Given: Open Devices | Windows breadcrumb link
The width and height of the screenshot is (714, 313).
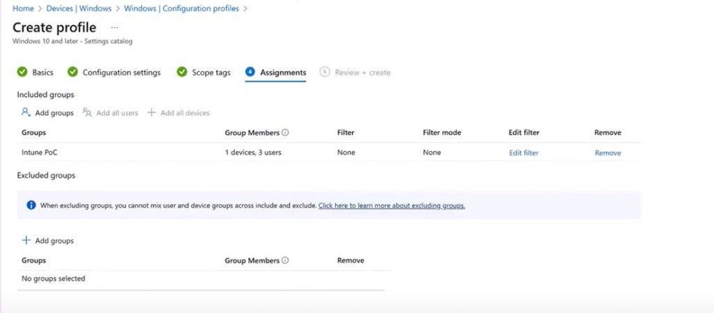Looking at the screenshot, I should pos(79,8).
